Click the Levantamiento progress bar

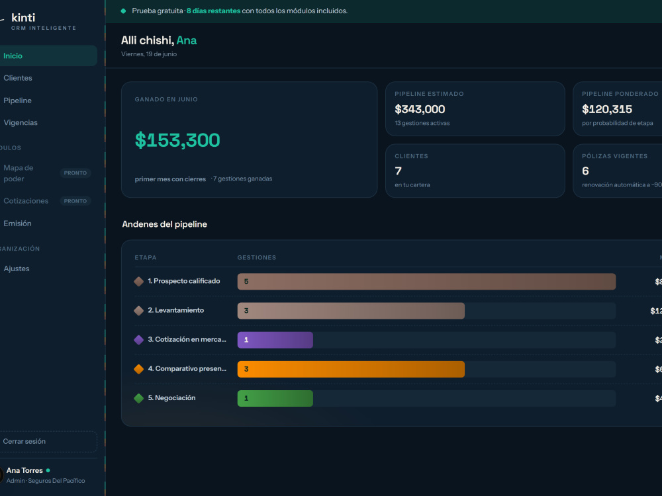(x=351, y=311)
